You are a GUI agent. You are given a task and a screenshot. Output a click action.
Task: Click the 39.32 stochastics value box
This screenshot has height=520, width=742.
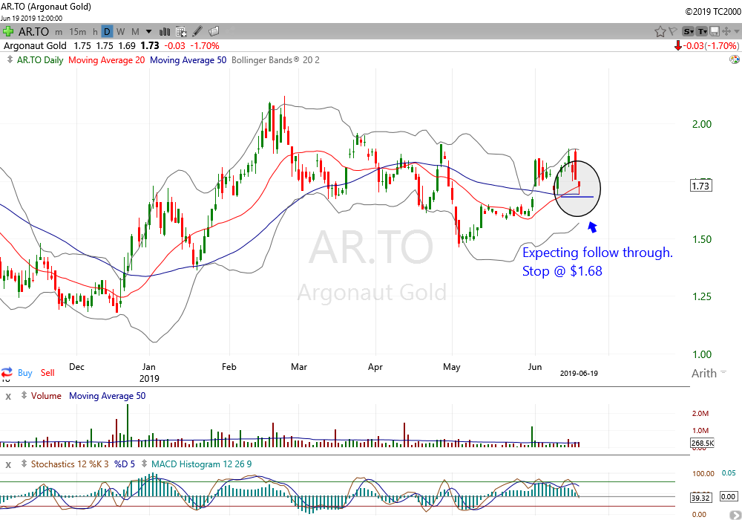700,497
